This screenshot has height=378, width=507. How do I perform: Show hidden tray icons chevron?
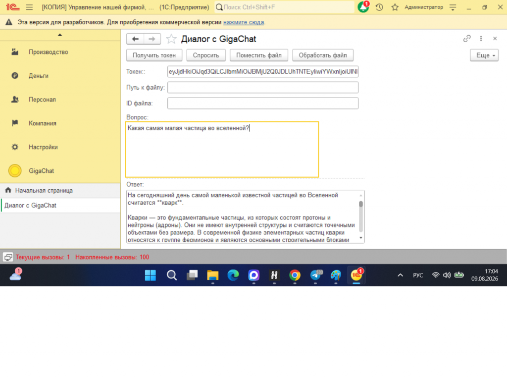400,275
